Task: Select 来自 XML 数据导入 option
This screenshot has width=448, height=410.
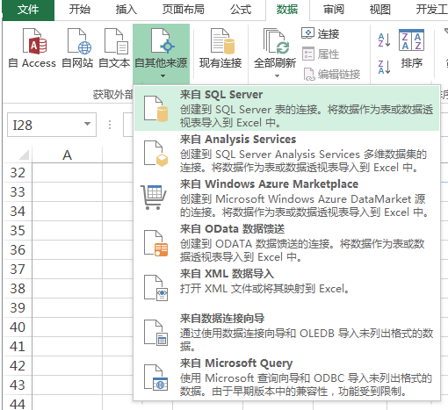Action: click(x=286, y=287)
